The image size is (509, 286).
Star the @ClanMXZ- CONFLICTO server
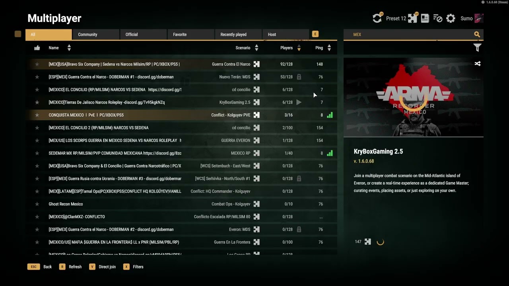click(37, 216)
